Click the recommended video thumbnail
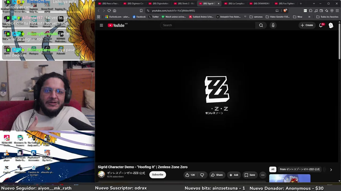Image resolution: width=341 pixels, height=191 pixels. [290, 179]
